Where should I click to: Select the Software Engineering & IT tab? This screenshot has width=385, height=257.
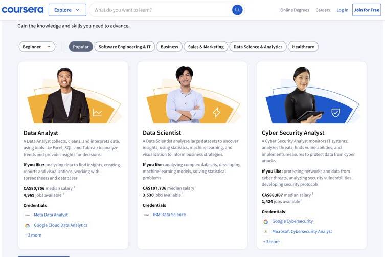point(124,47)
